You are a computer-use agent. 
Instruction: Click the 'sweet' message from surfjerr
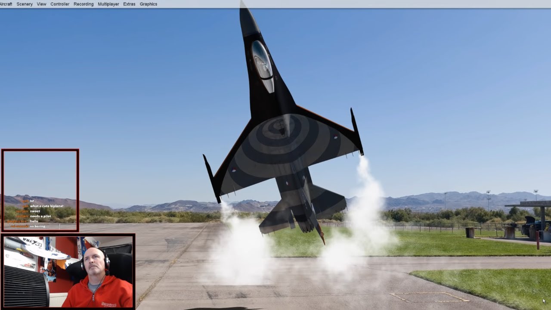click(x=35, y=211)
